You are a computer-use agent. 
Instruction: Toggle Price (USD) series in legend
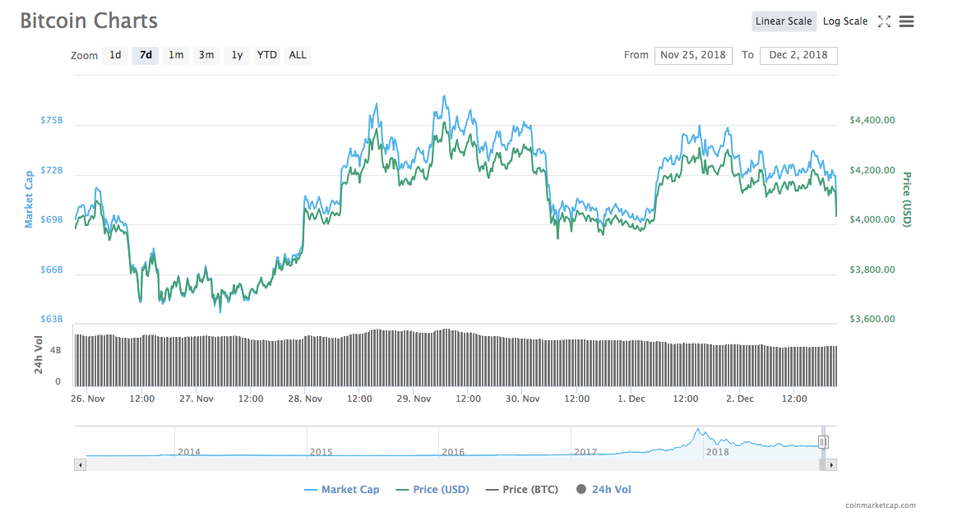point(433,490)
